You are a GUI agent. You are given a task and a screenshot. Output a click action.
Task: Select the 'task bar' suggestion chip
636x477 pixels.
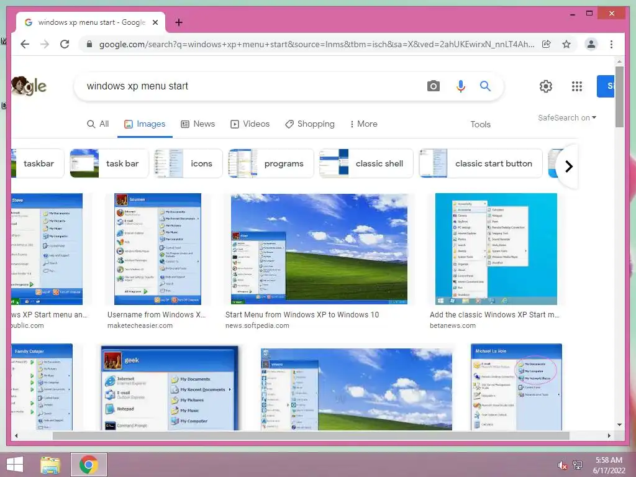109,163
